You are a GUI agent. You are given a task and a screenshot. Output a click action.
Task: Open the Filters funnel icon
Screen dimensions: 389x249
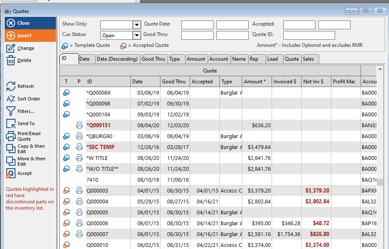[x=11, y=111]
